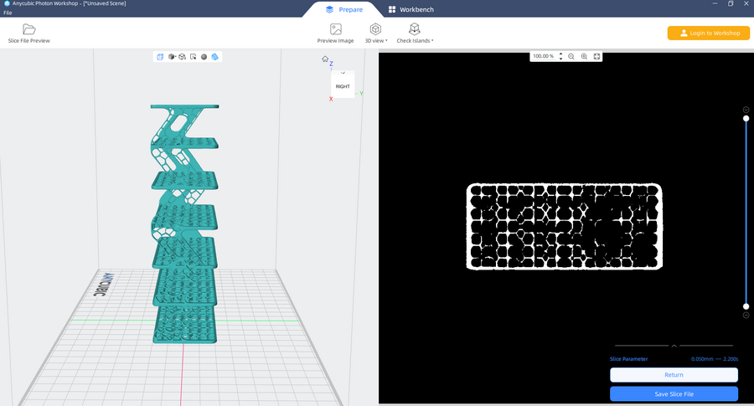Reset view with the home icon
Image resolution: width=754 pixels, height=406 pixels.
coord(325,59)
